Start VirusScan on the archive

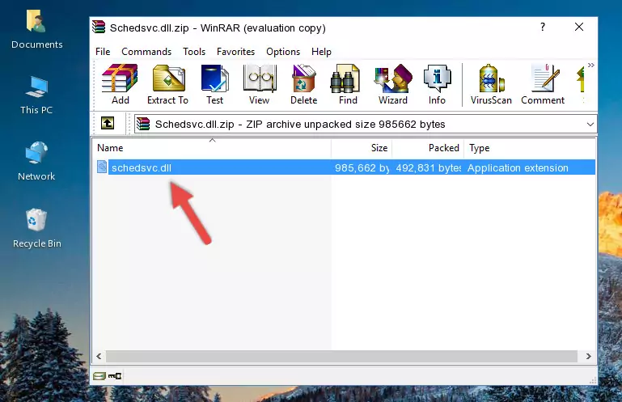point(491,85)
